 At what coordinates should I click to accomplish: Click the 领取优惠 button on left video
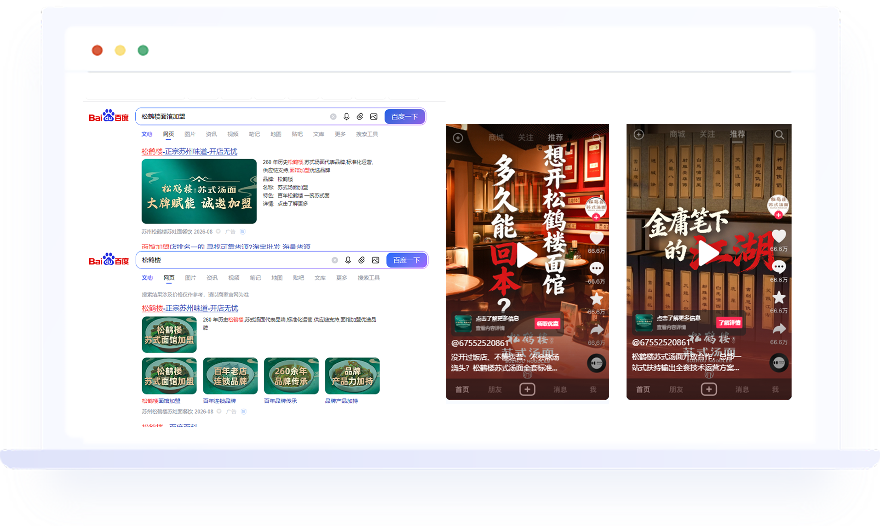tap(547, 324)
